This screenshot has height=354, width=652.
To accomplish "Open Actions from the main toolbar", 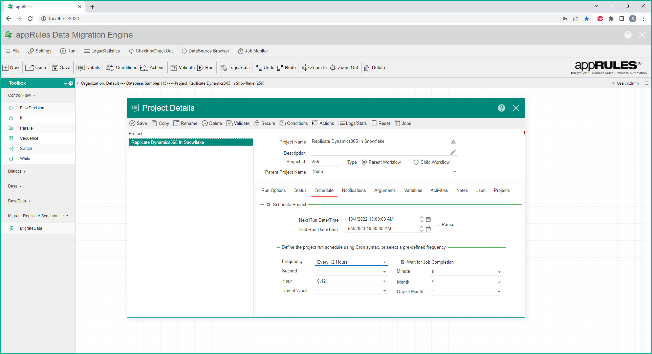I will pos(152,68).
